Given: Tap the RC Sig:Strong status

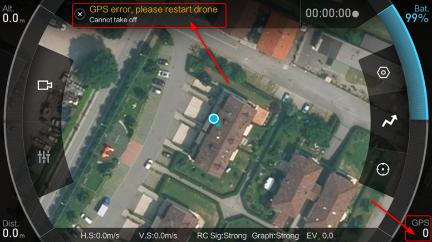Looking at the screenshot, I should click(x=222, y=236).
